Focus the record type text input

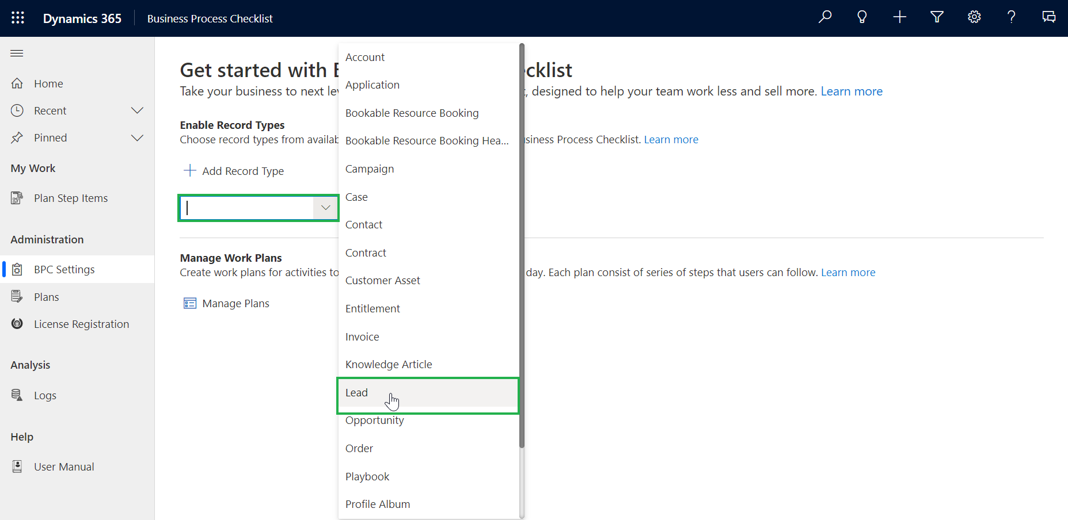coord(248,208)
